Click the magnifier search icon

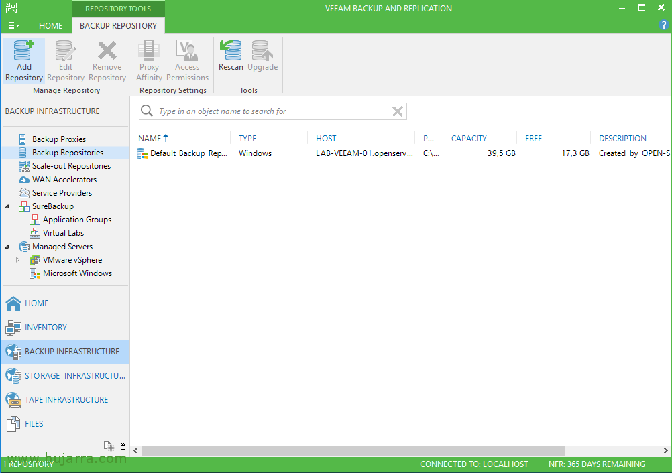click(147, 111)
